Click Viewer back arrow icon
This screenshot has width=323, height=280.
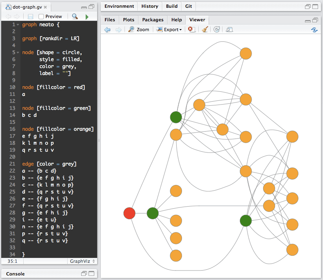[107, 30]
